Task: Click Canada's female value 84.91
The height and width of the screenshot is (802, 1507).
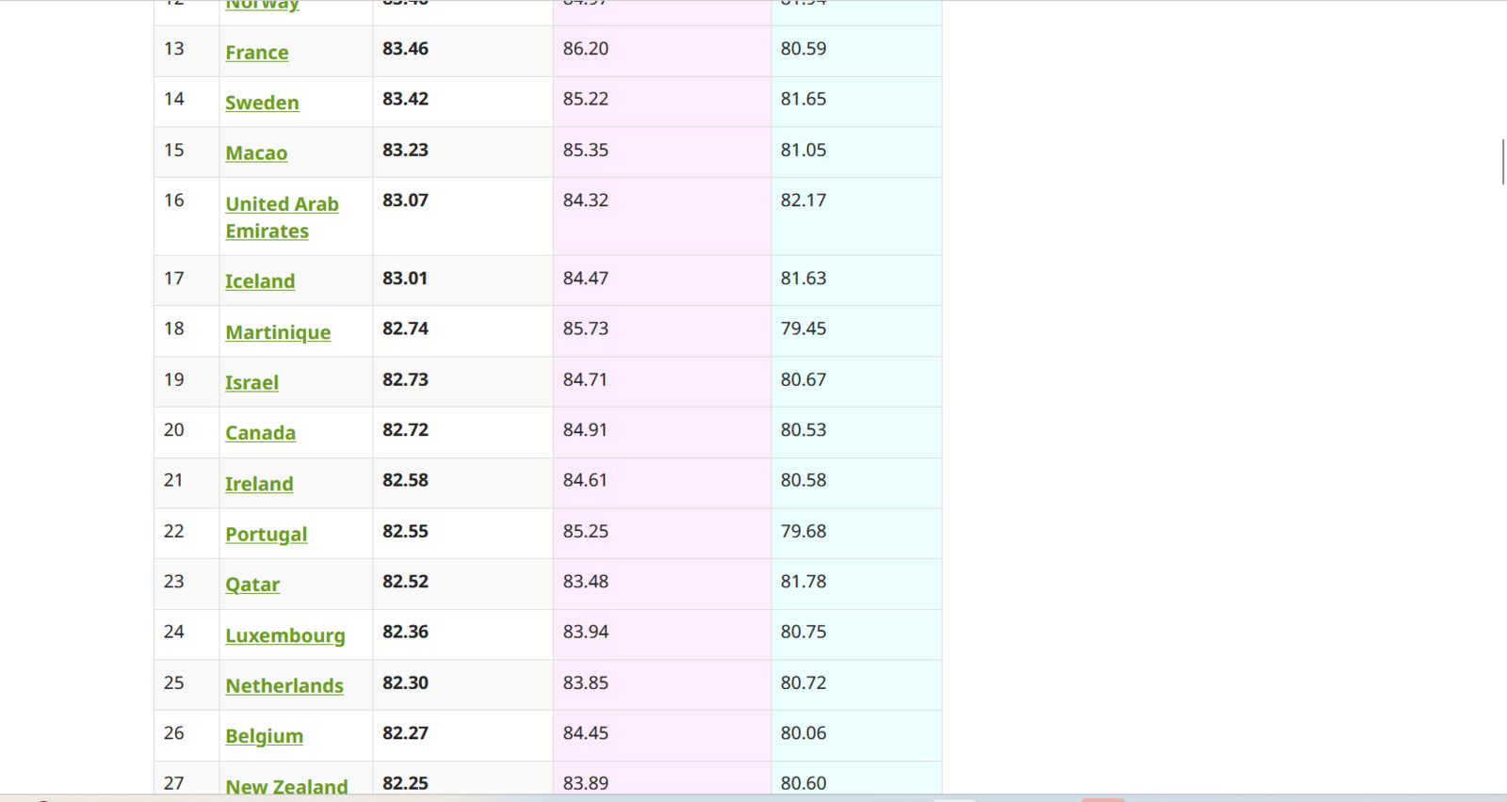Action: 586,430
